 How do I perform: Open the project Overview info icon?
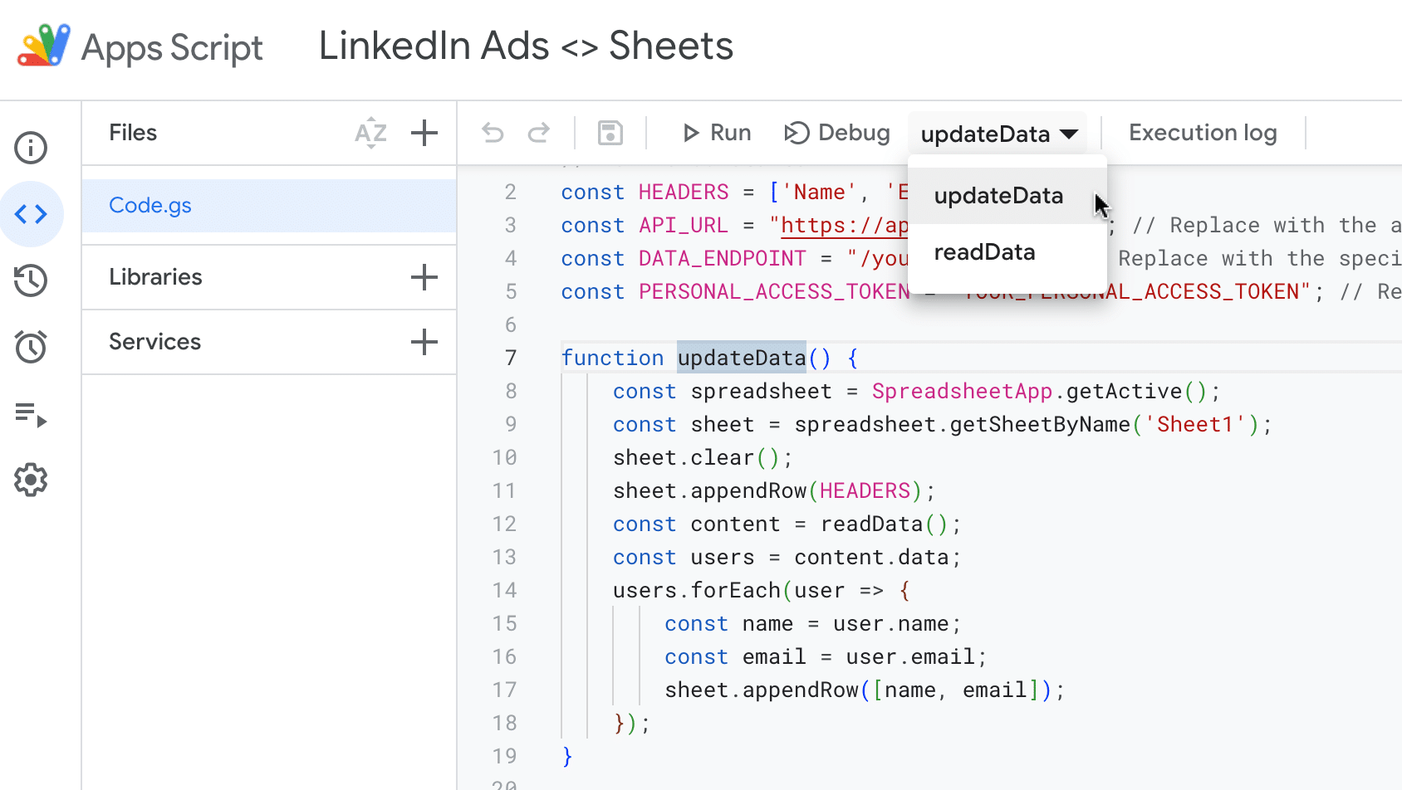click(x=31, y=148)
